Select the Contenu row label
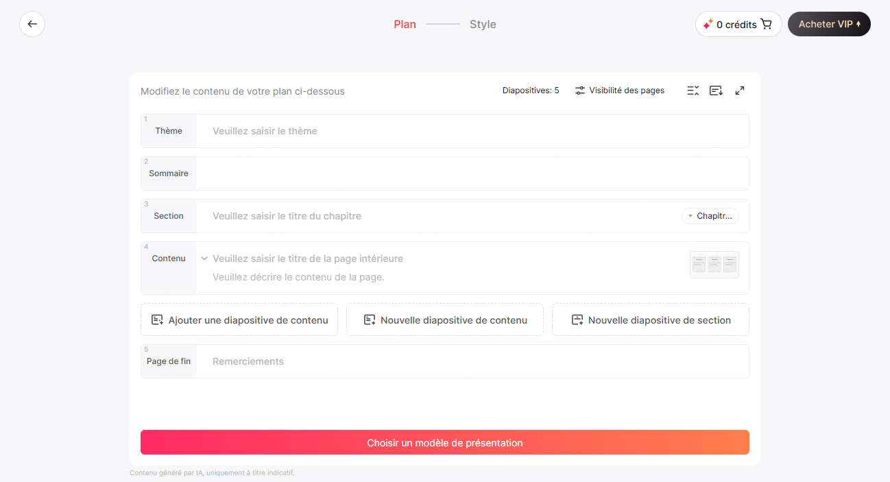Image resolution: width=890 pixels, height=482 pixels. click(x=169, y=258)
